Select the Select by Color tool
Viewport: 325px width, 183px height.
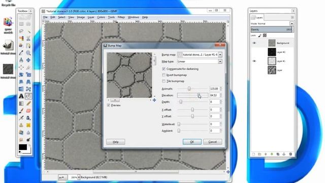(x=21, y=39)
